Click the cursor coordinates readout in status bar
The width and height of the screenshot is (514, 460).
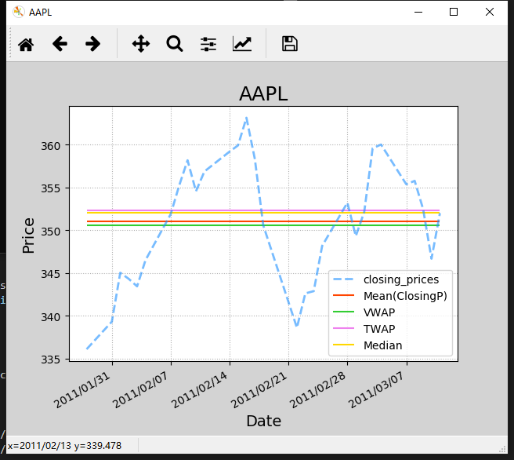coord(64,446)
